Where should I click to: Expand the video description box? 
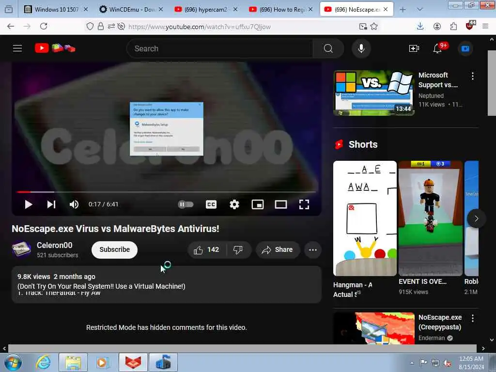click(x=167, y=284)
